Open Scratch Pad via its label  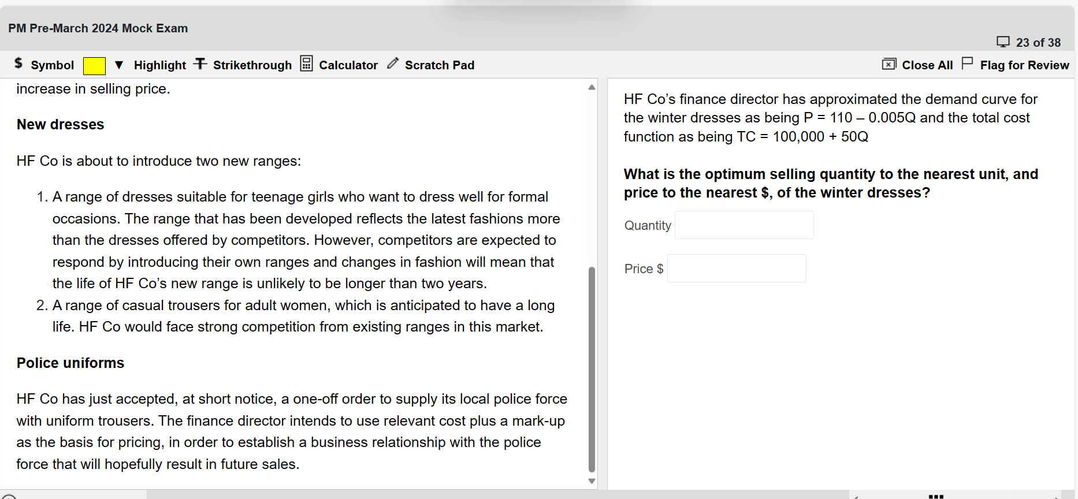(x=439, y=65)
